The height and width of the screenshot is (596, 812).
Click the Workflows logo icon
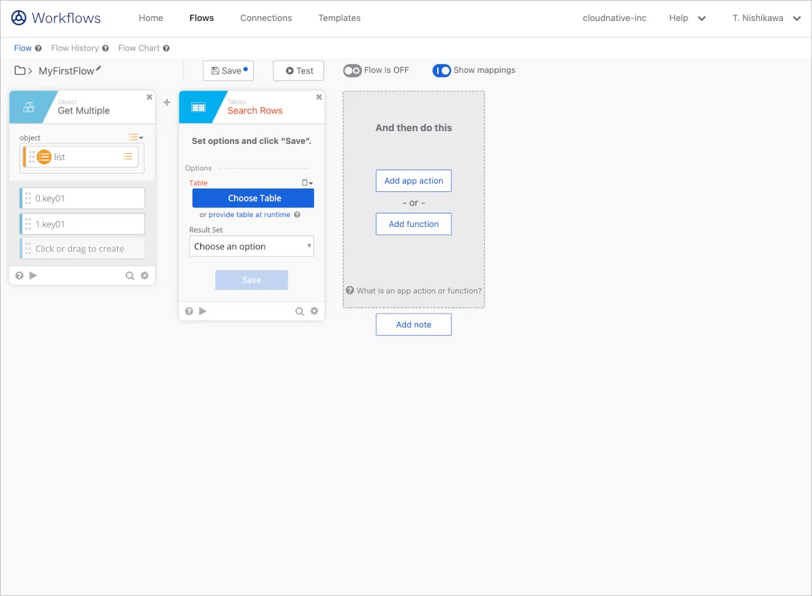(x=19, y=18)
